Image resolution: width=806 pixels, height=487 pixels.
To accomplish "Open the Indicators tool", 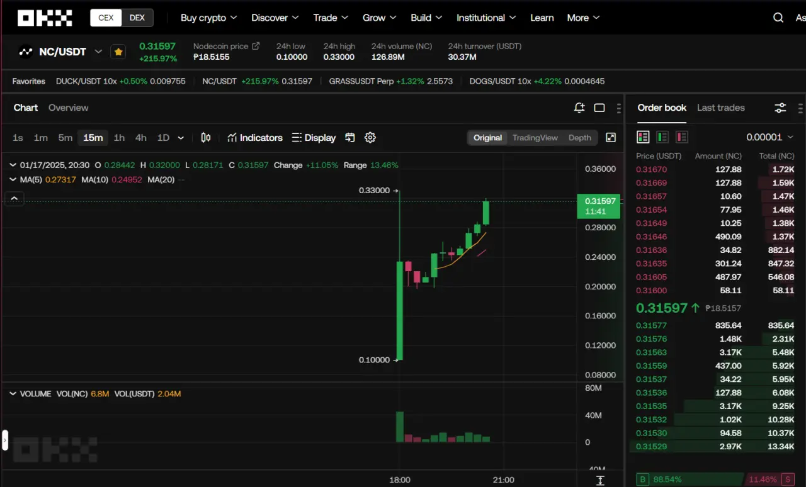I will (x=255, y=138).
